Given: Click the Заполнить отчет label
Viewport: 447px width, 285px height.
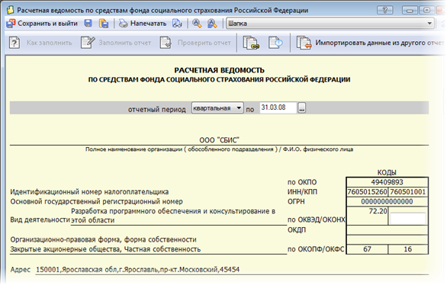Looking at the screenshot, I should click(125, 43).
